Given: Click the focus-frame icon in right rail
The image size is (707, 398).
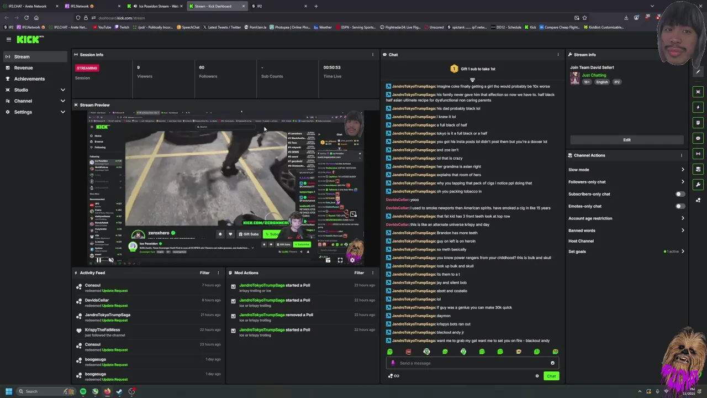Looking at the screenshot, I should pos(698,92).
